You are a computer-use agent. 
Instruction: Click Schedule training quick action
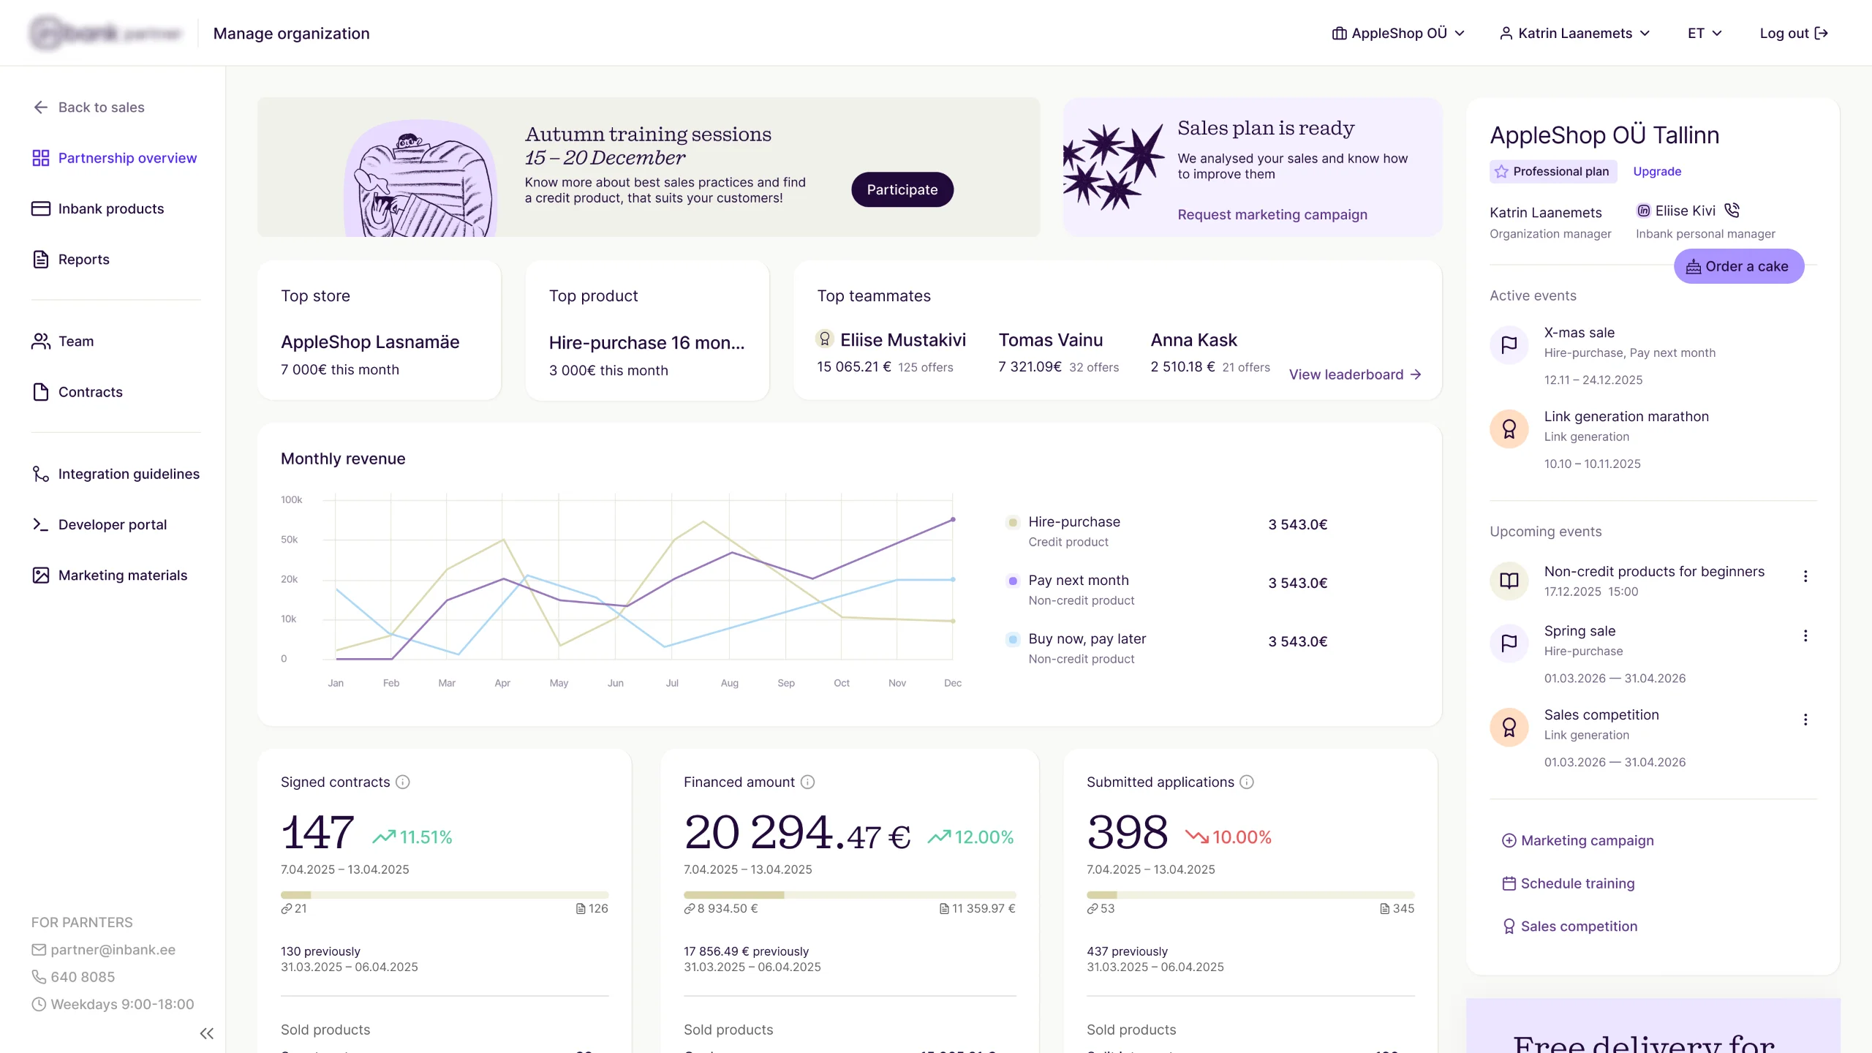pyautogui.click(x=1569, y=883)
